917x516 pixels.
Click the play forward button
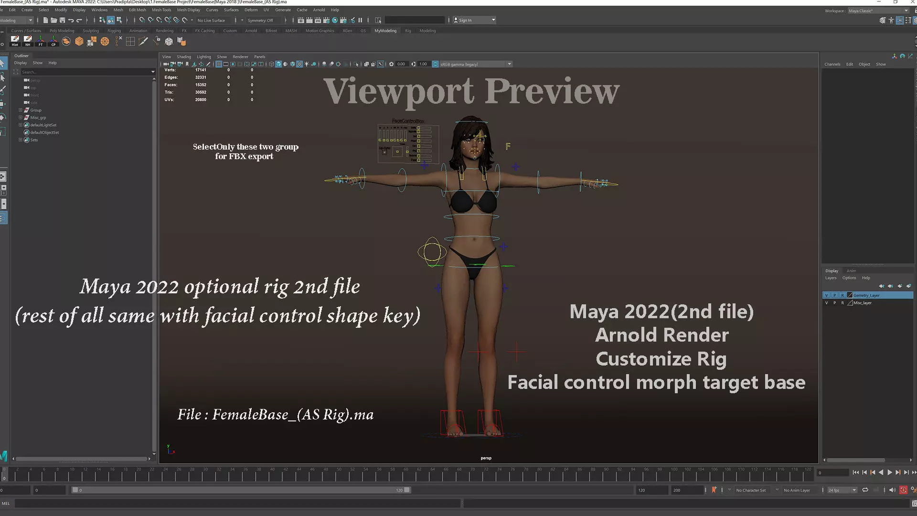tap(889, 473)
